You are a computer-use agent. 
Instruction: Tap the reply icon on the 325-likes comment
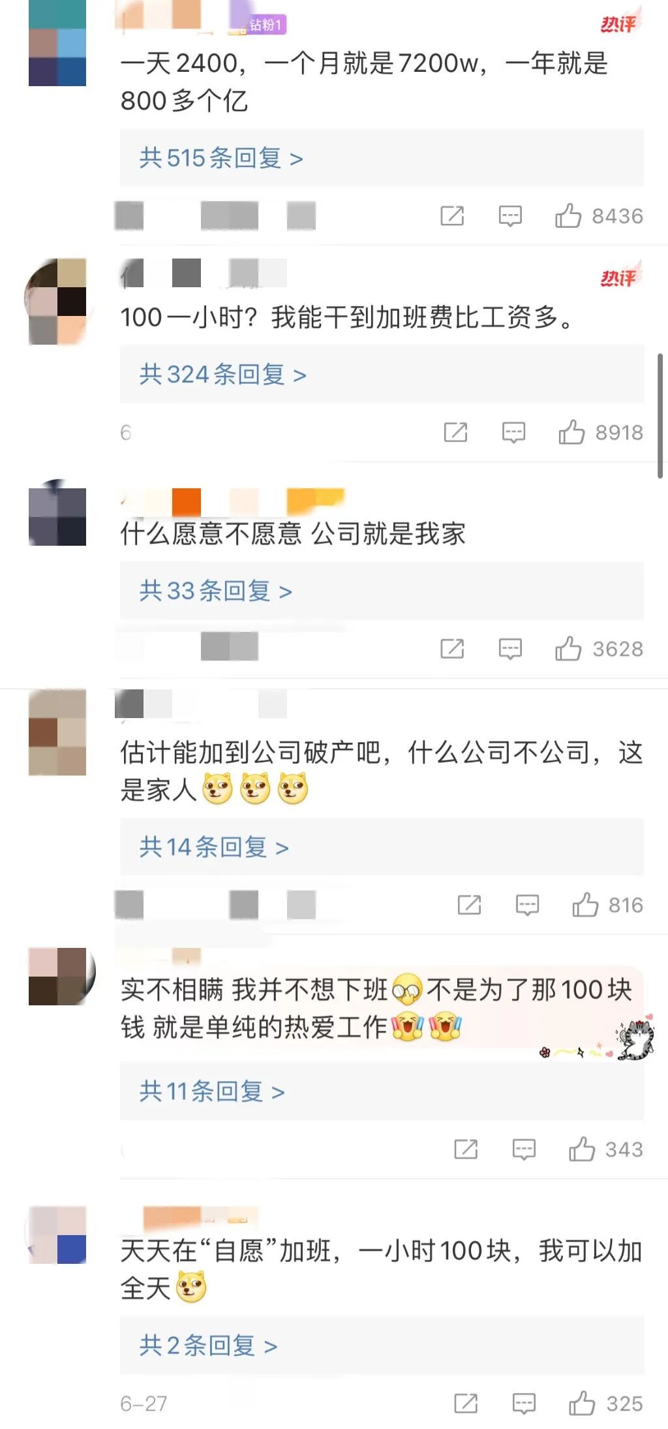coord(524,1404)
